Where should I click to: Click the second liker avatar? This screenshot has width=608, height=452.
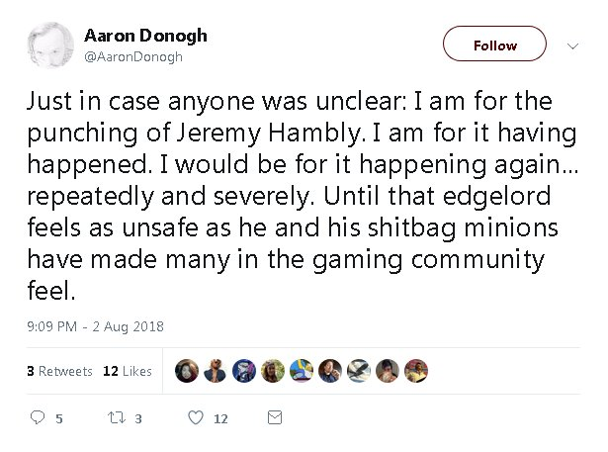pyautogui.click(x=216, y=371)
